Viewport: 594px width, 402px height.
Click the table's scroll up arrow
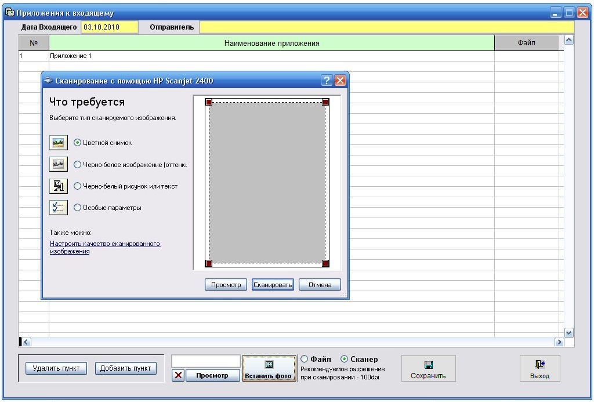tap(568, 40)
